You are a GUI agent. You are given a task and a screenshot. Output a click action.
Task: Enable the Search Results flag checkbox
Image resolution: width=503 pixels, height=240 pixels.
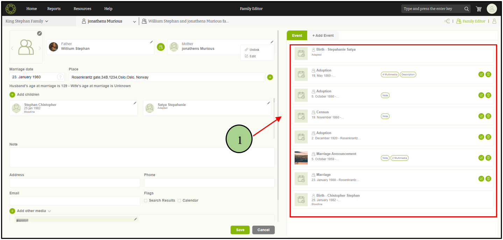(146, 201)
